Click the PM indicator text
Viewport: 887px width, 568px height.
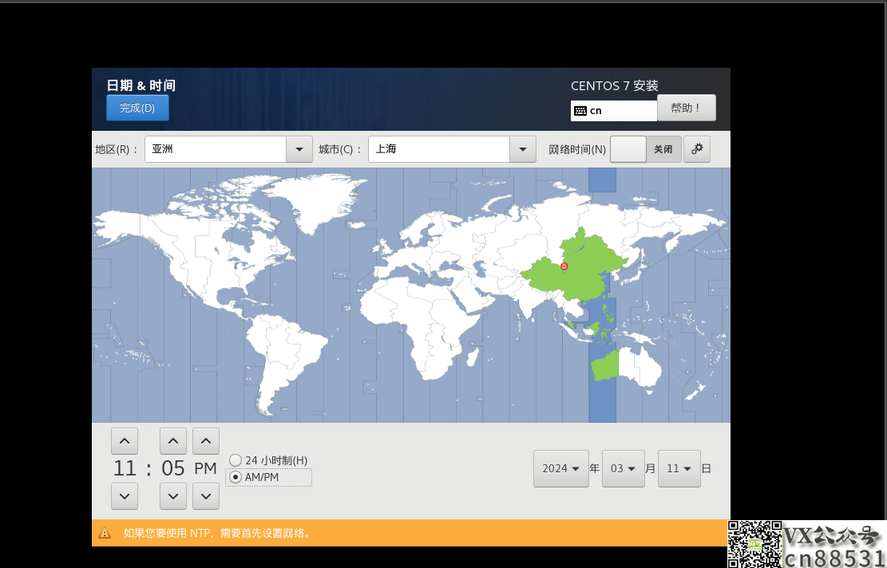206,468
